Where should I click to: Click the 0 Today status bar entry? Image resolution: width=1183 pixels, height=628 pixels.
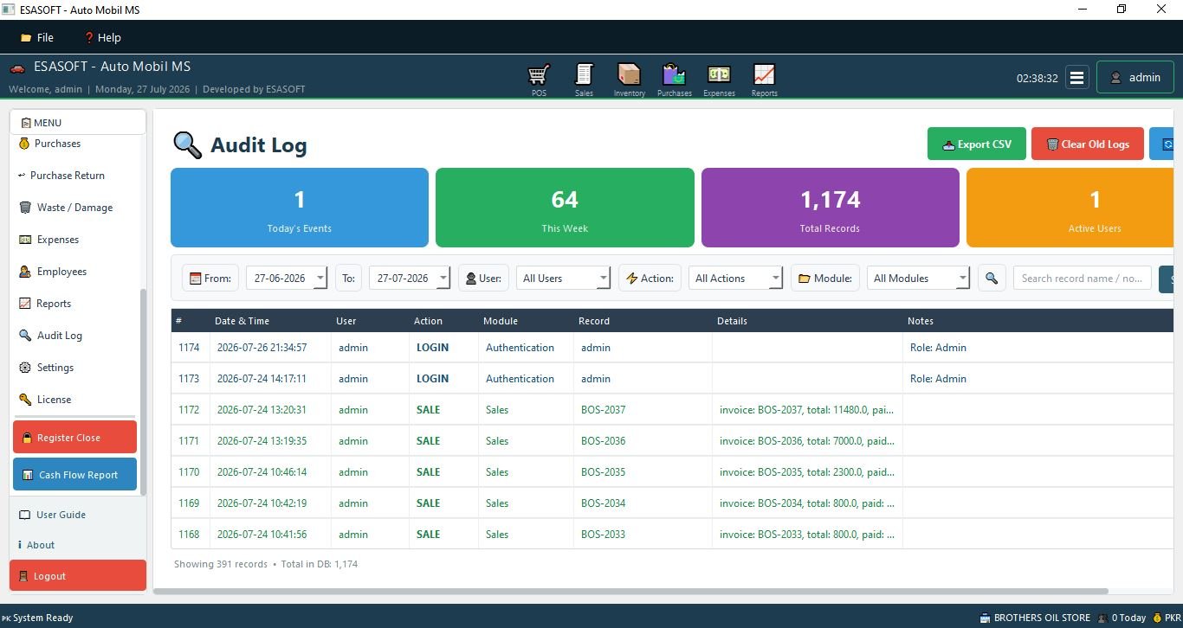pos(1122,618)
